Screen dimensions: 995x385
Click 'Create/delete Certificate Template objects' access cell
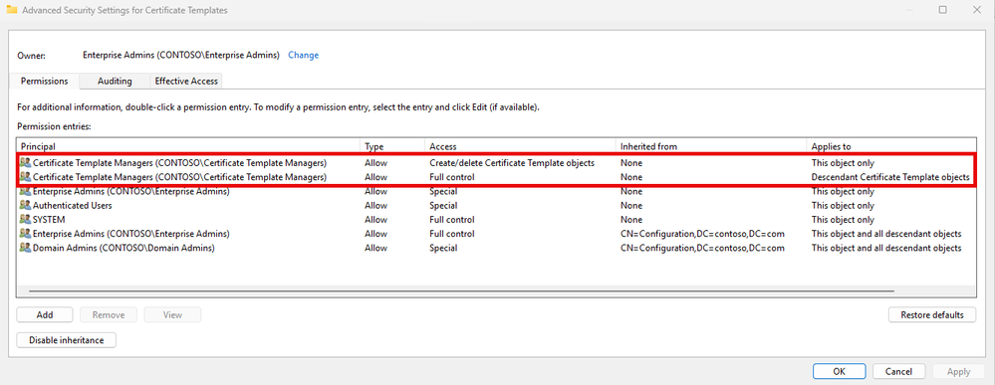pyautogui.click(x=512, y=163)
